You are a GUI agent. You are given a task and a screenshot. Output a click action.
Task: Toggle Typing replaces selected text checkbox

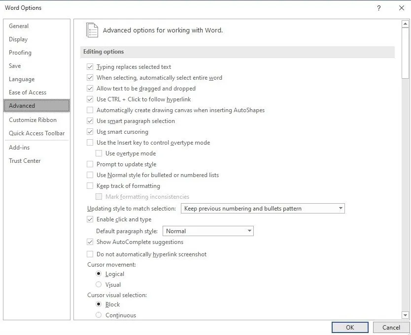pyautogui.click(x=90, y=67)
